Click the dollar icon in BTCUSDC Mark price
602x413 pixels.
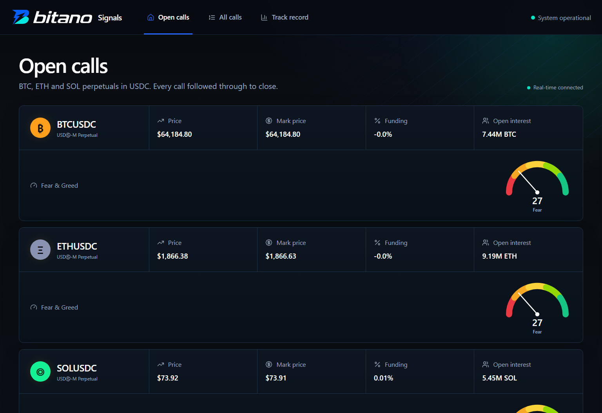(x=269, y=121)
